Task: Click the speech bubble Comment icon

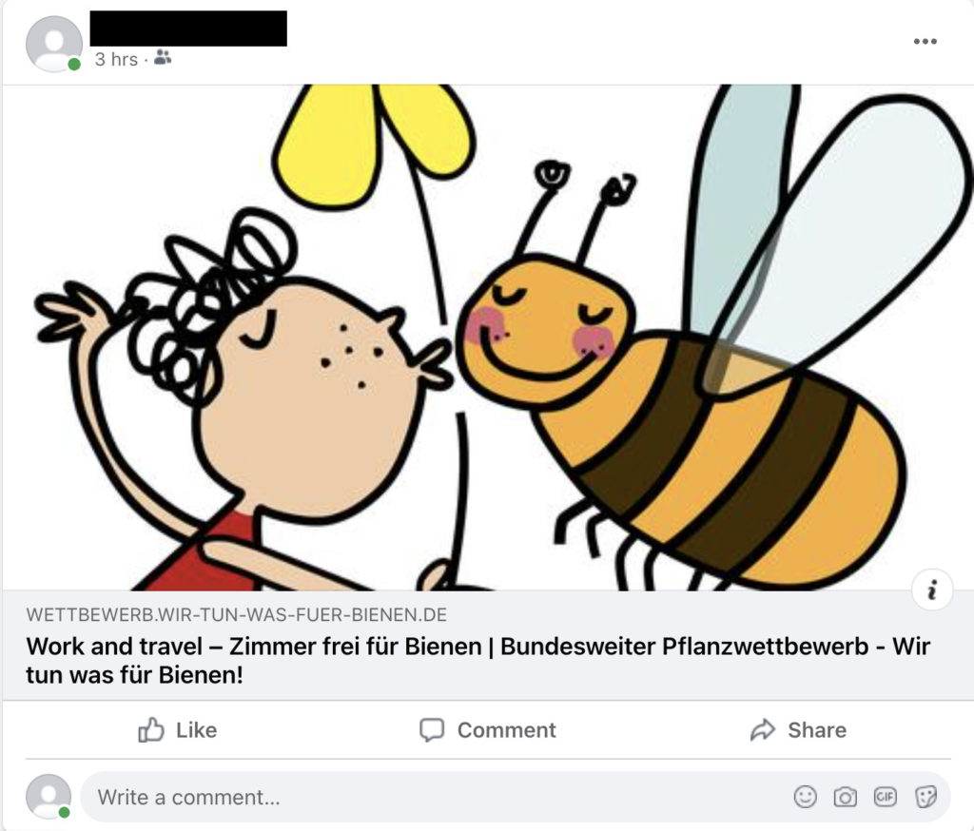Action: pyautogui.click(x=432, y=730)
